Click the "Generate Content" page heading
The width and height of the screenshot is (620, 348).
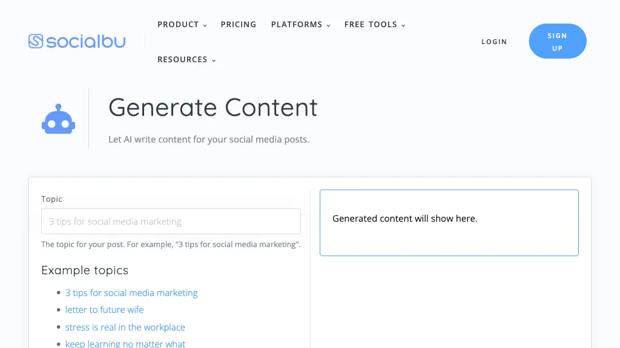point(213,108)
